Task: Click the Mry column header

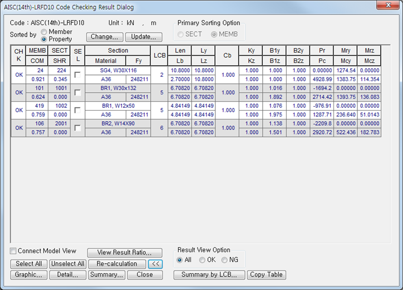Action: pos(346,51)
